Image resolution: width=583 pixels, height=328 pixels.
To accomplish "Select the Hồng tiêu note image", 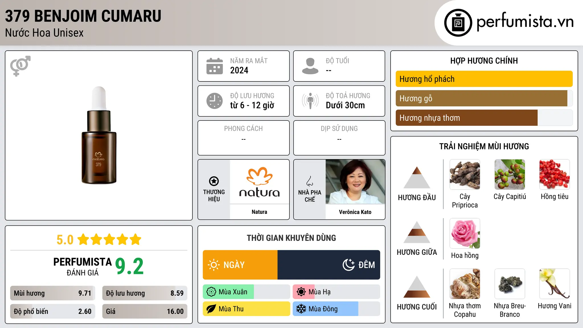I will [x=555, y=175].
